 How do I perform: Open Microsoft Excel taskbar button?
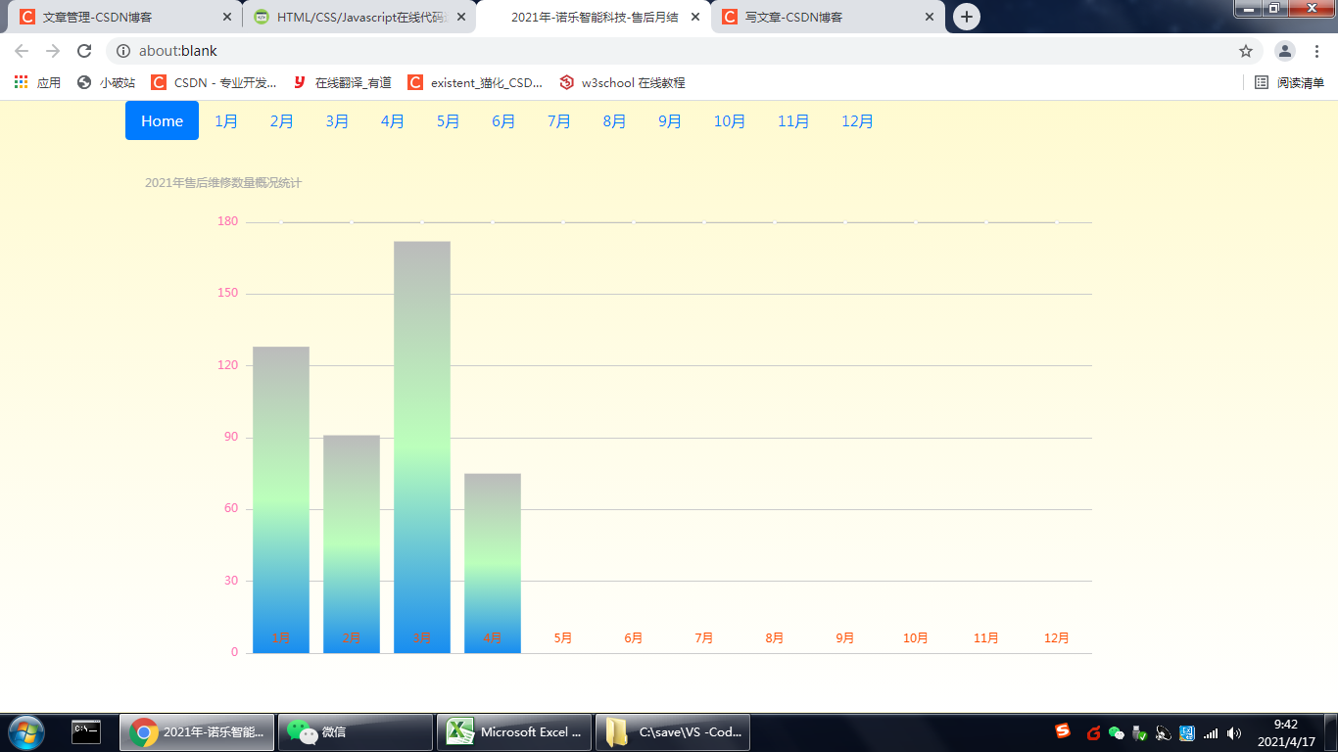pos(514,732)
